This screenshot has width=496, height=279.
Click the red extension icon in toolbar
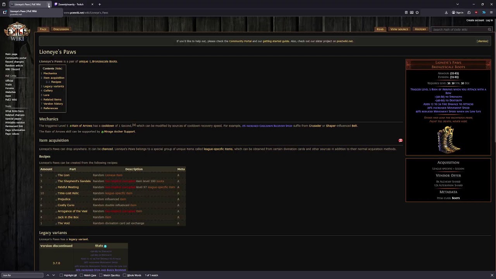click(x=476, y=12)
